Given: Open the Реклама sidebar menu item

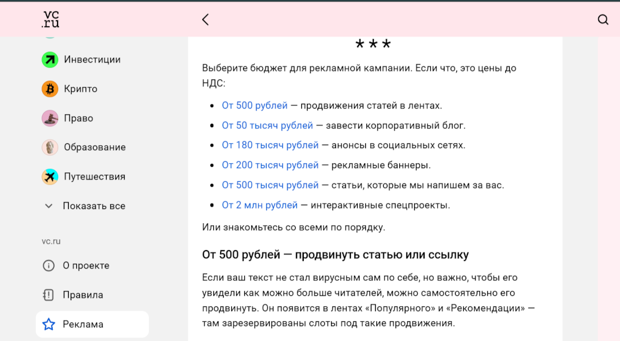Looking at the screenshot, I should point(92,324).
